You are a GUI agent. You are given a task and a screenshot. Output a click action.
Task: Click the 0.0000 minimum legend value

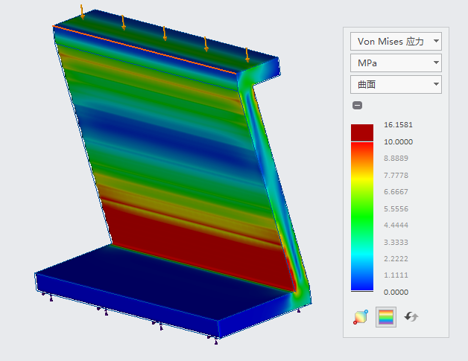(x=396, y=293)
